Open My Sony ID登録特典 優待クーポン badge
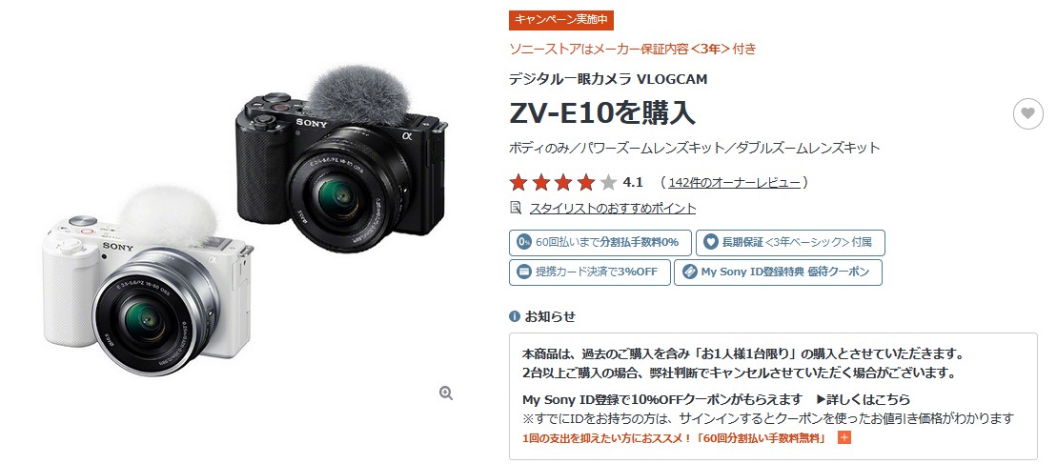Image resolution: width=1057 pixels, height=464 pixels. (778, 272)
